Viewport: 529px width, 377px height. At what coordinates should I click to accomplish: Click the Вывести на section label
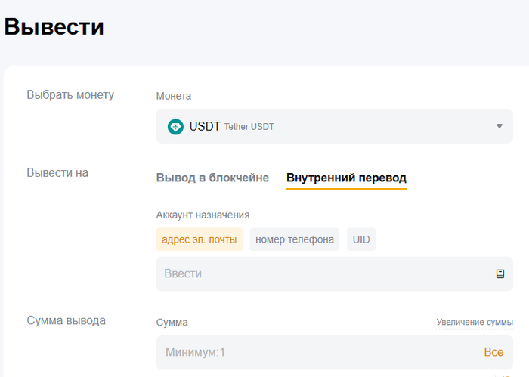57,173
